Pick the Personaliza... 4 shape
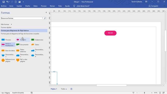167x94 pixels. point(38,55)
